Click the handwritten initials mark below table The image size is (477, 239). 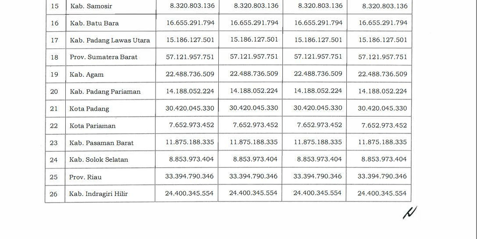[410, 212]
